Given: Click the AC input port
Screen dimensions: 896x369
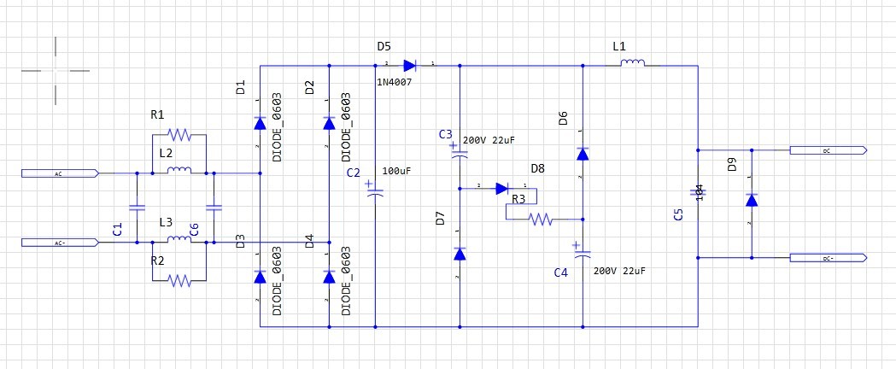Looking at the screenshot, I should click(60, 173).
